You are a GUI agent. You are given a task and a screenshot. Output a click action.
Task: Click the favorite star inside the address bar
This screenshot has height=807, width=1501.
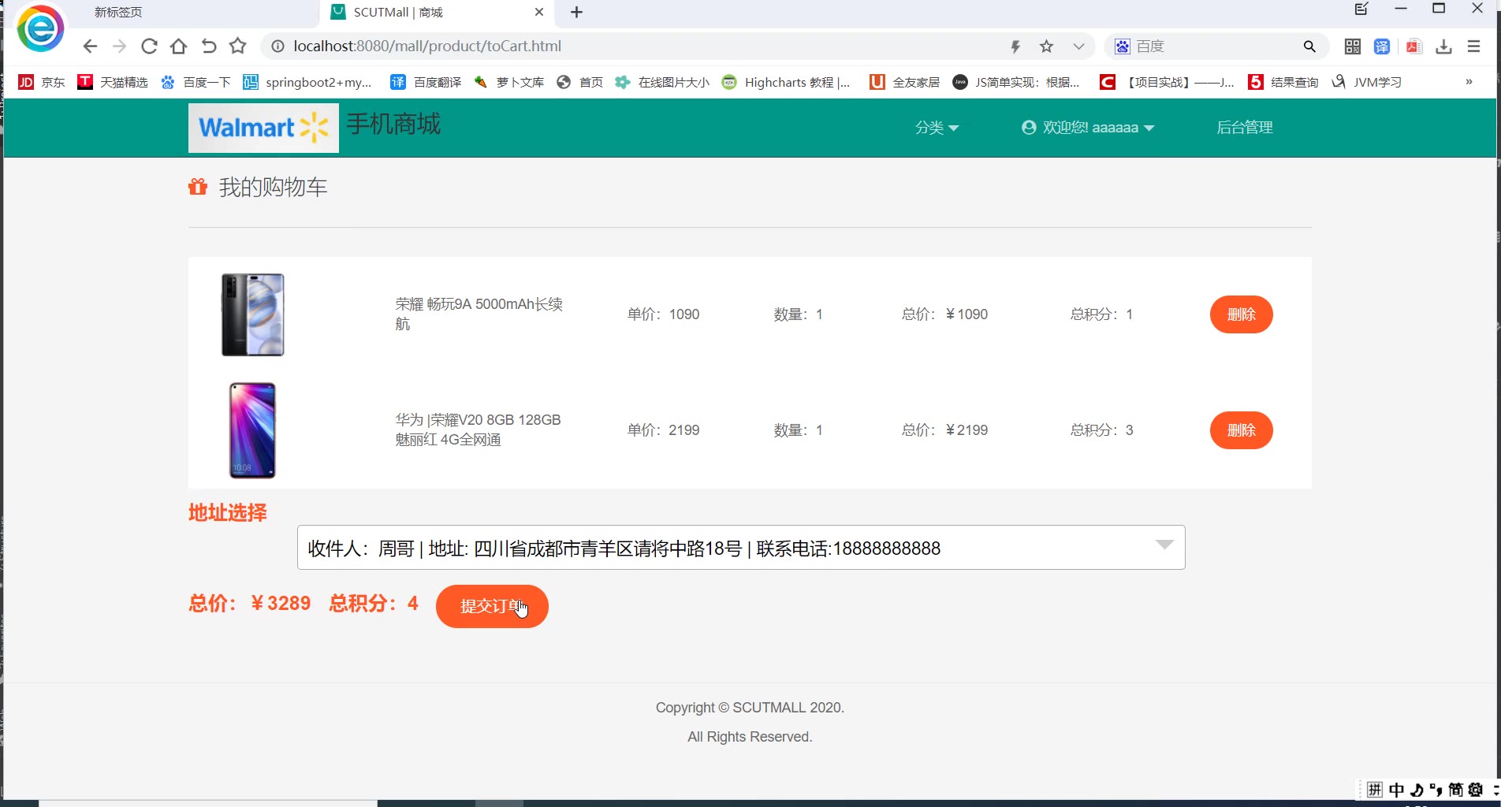tap(1046, 46)
